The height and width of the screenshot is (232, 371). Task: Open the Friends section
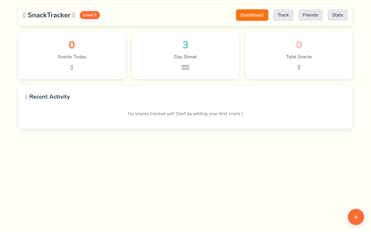(x=310, y=15)
